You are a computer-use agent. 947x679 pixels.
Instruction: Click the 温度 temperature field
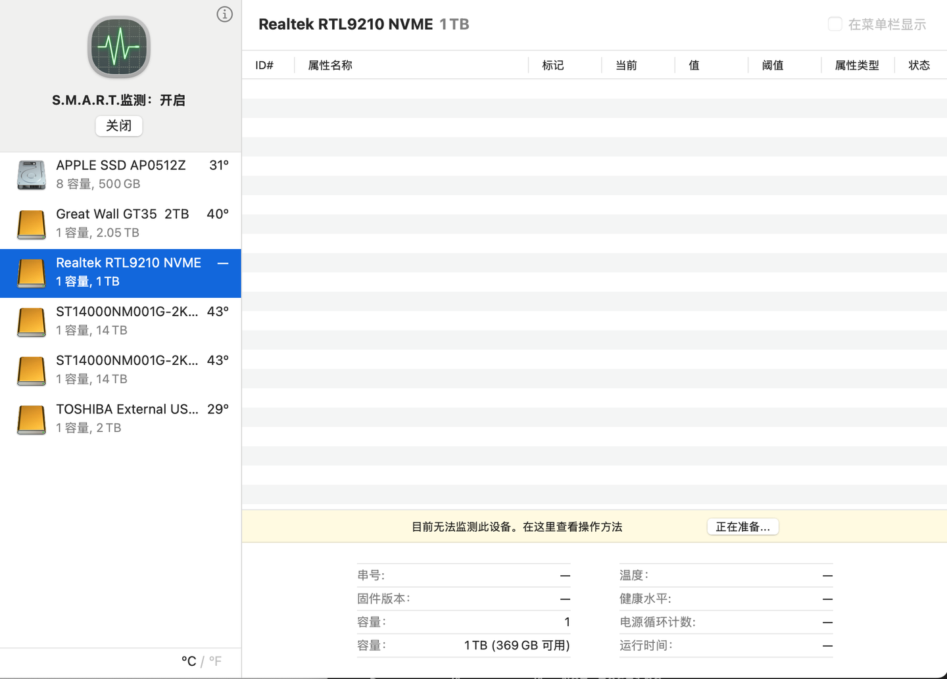[726, 575]
